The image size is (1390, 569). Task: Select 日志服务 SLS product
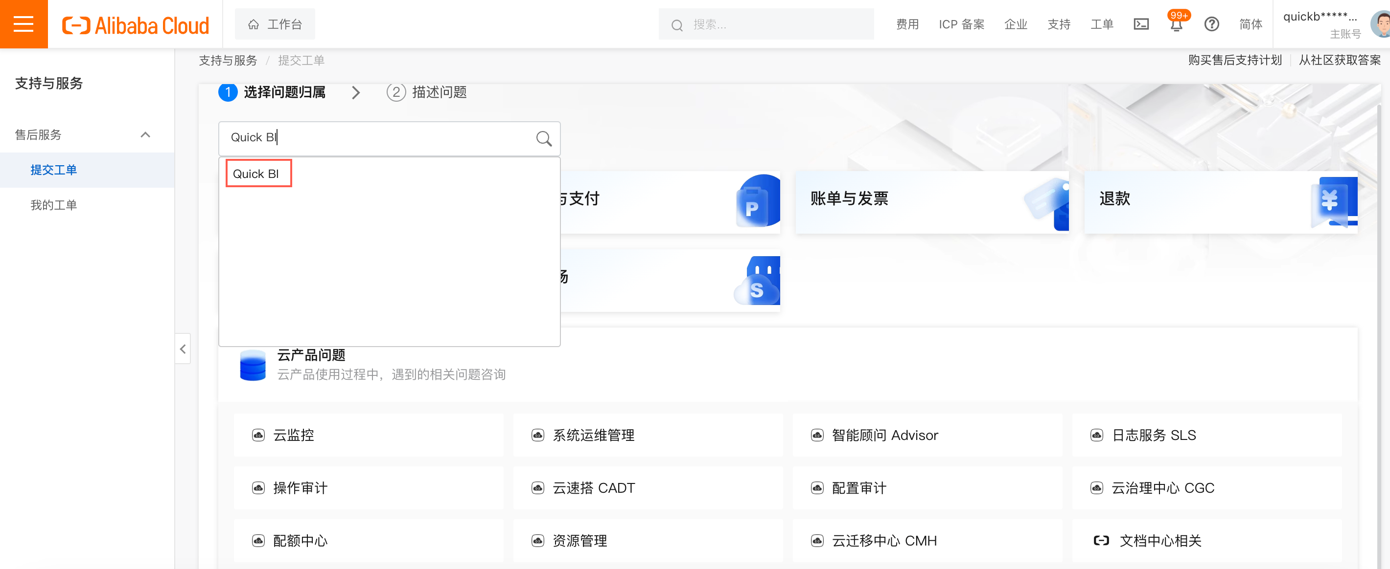1154,435
